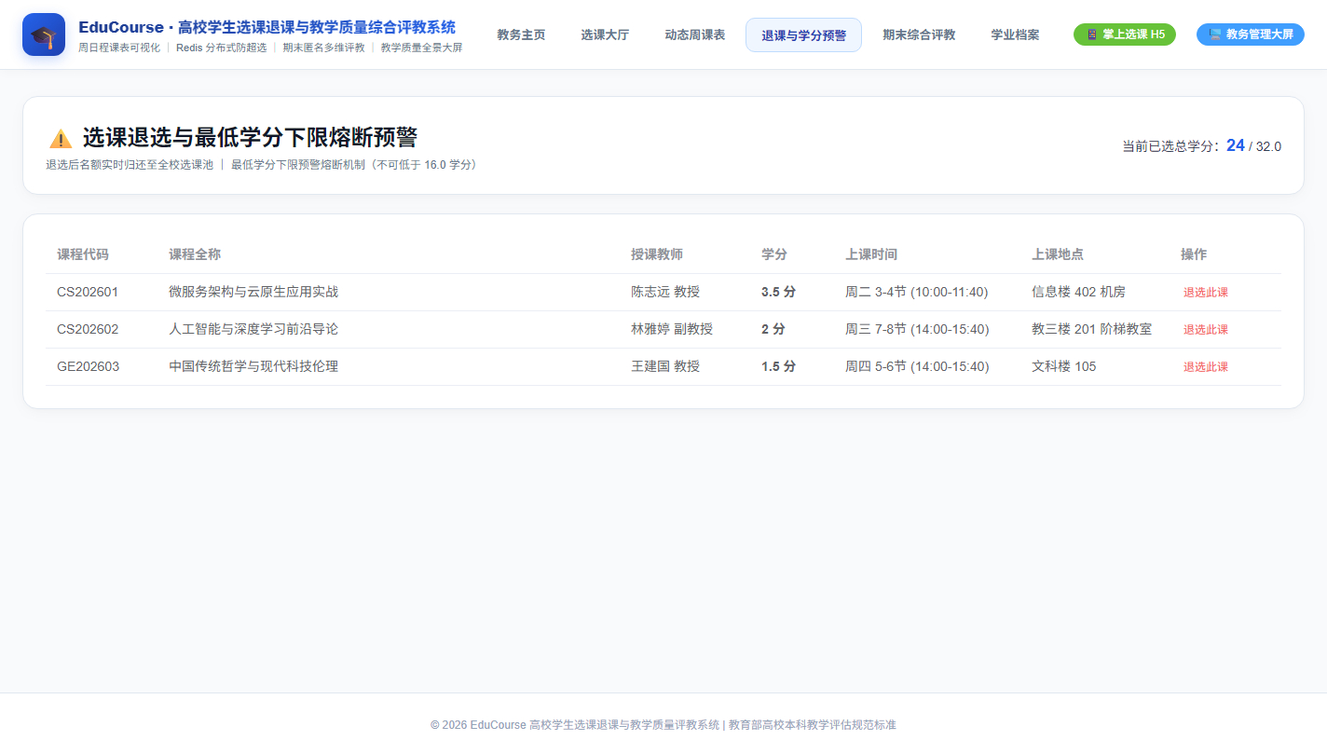Click the 操作 column header
The image size is (1327, 754).
pos(1194,254)
